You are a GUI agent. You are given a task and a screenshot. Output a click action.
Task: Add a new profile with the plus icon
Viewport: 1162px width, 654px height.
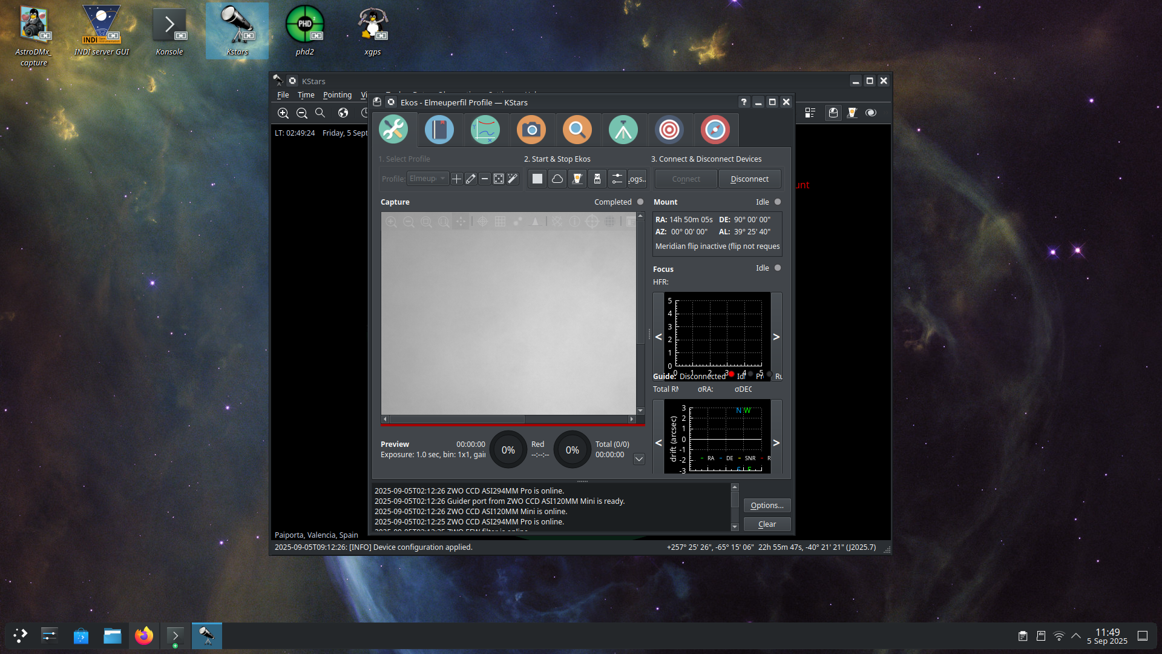tap(457, 179)
